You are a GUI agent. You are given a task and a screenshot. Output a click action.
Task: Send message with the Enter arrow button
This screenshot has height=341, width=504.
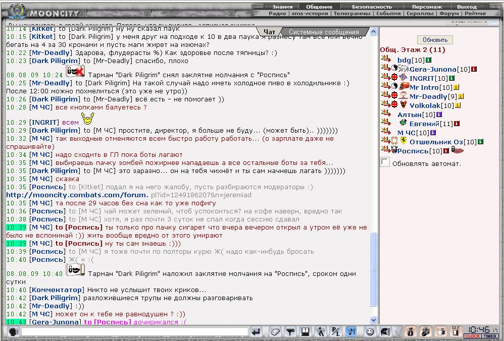pos(256,332)
